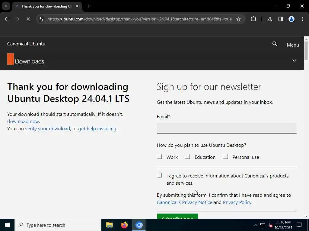Tick 'I agree to receive information' checkbox
309x231 pixels.
click(x=159, y=175)
